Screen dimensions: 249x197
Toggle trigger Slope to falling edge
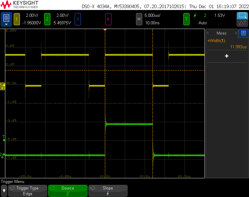coord(108,191)
